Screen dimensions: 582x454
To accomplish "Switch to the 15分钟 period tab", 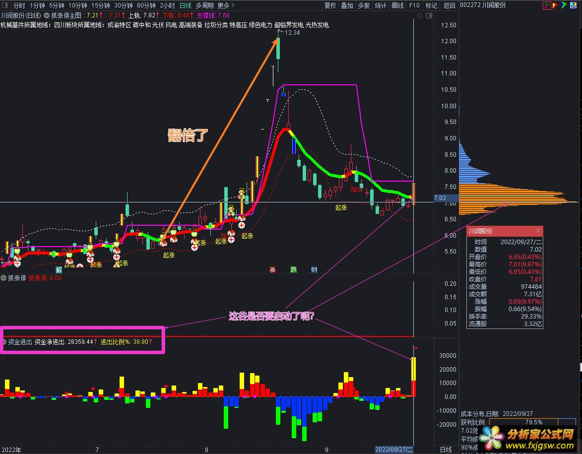I will 101,5.
